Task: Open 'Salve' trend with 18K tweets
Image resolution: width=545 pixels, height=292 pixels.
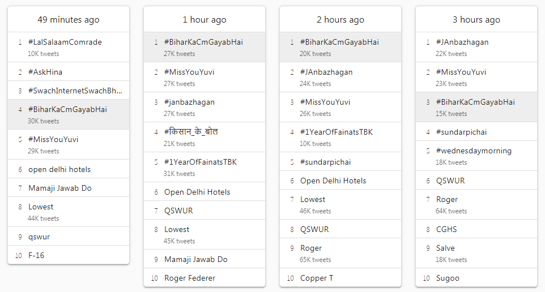Action: (476, 253)
